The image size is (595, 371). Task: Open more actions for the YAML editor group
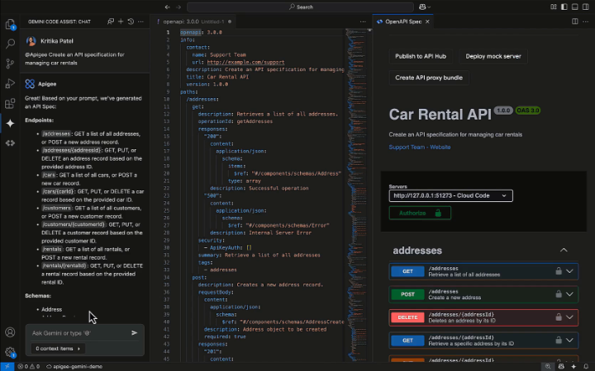coord(363,21)
